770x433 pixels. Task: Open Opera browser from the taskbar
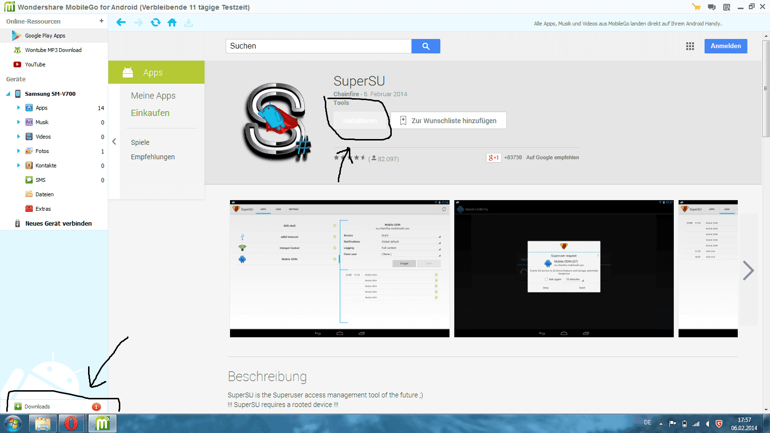[x=71, y=424]
